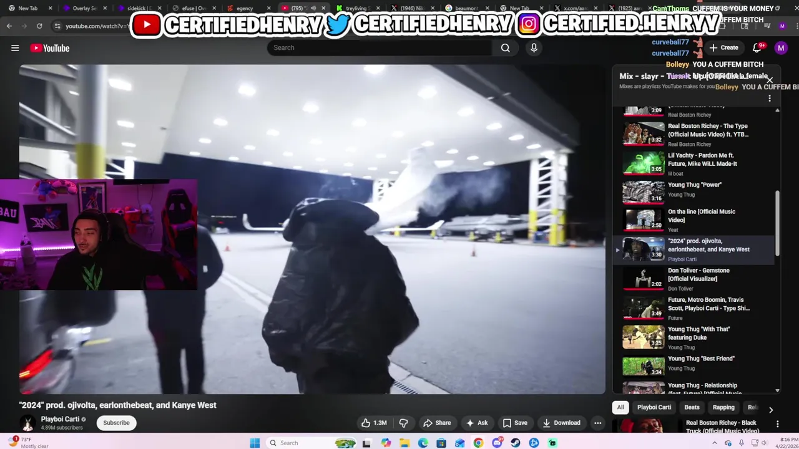799x449 pixels.
Task: Click the search magnifier button
Action: tap(505, 48)
